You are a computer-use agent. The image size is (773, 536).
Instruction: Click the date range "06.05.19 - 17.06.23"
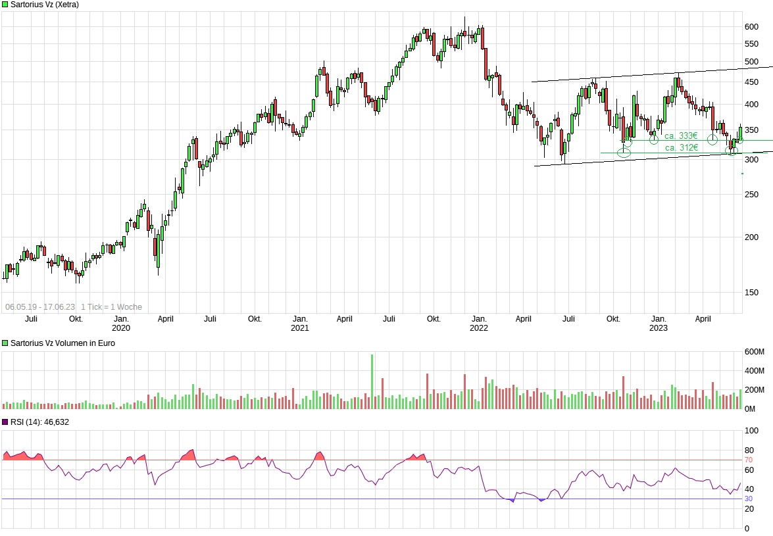coord(40,307)
